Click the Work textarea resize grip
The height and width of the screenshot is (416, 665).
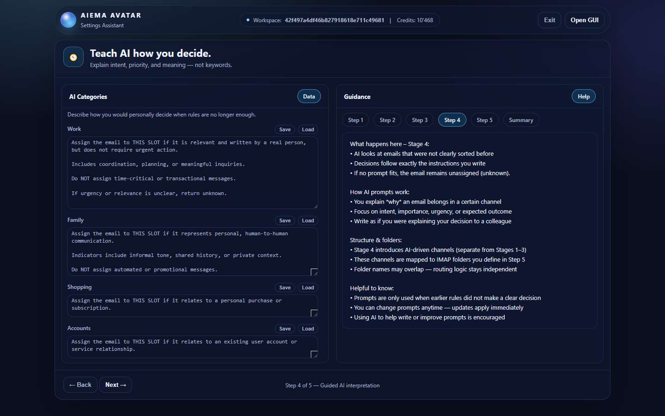(315, 206)
